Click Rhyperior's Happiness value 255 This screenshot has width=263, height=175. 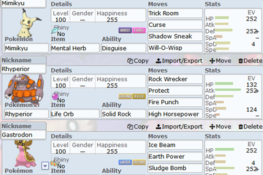[112, 86]
